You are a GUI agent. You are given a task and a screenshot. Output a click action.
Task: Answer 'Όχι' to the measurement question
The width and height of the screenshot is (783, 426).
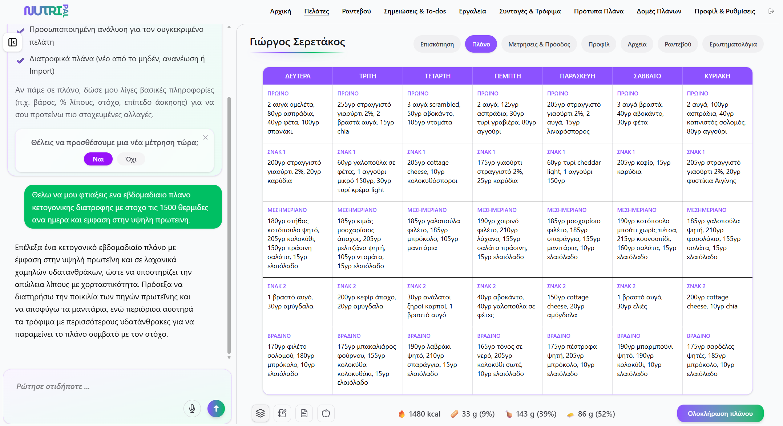[x=131, y=159]
